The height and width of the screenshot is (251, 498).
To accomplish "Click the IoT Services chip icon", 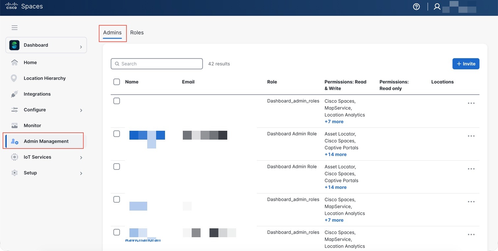I will pyautogui.click(x=14, y=157).
